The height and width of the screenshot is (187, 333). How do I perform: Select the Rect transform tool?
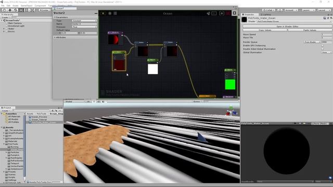[27, 10]
